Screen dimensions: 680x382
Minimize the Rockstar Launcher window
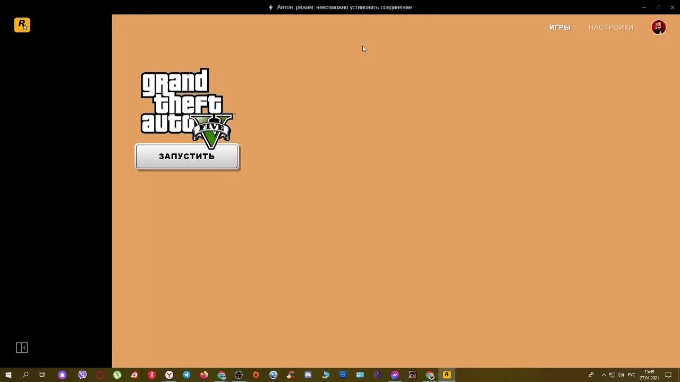(644, 7)
